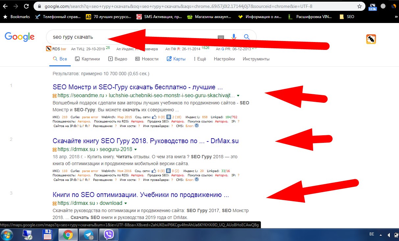Switch to the "Картинки" tab
This screenshot has width=399, height=241.
tap(87, 59)
